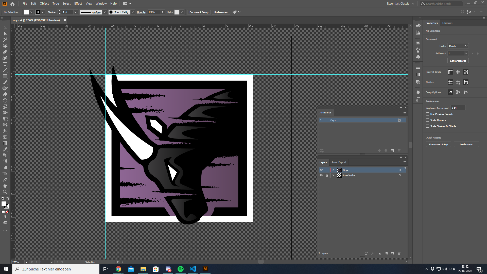Unlock the IconGuides layer
487x274 pixels.
click(327, 175)
